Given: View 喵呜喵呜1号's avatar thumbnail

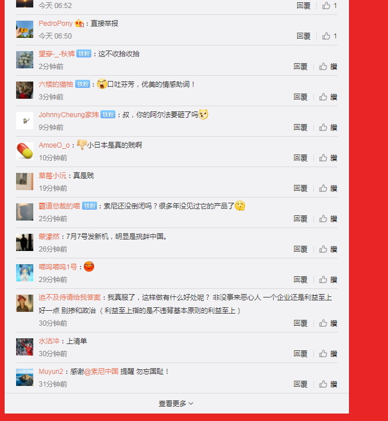Looking at the screenshot, I should [25, 272].
